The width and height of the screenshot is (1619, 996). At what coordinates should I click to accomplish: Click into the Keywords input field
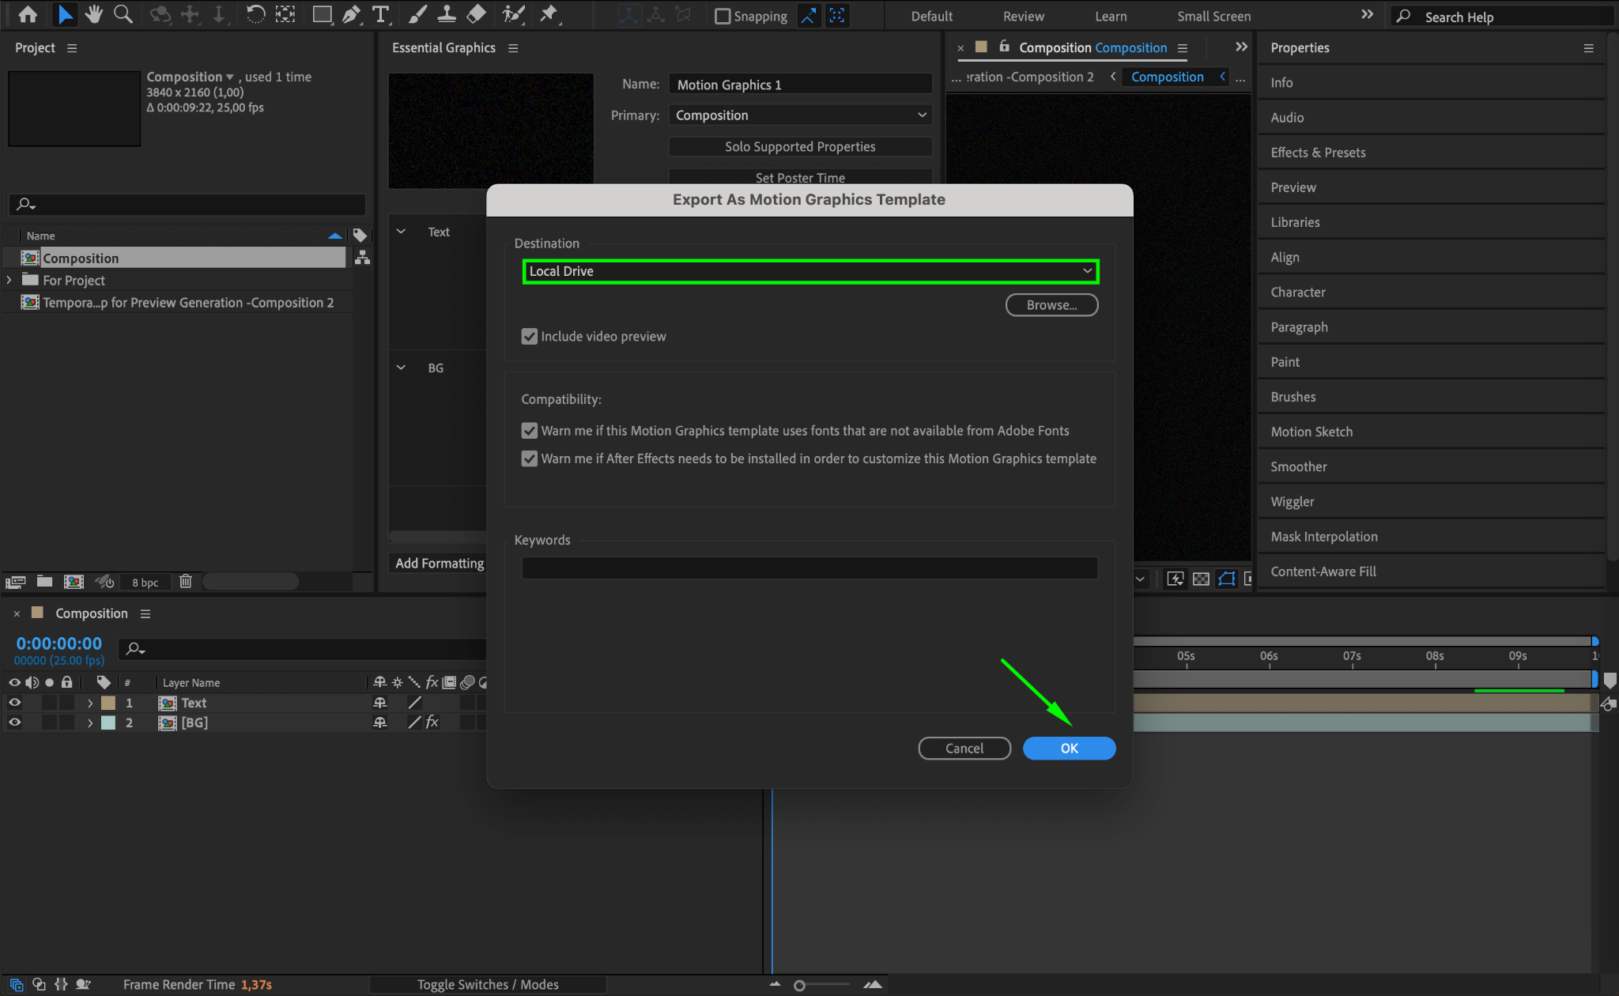coord(809,568)
